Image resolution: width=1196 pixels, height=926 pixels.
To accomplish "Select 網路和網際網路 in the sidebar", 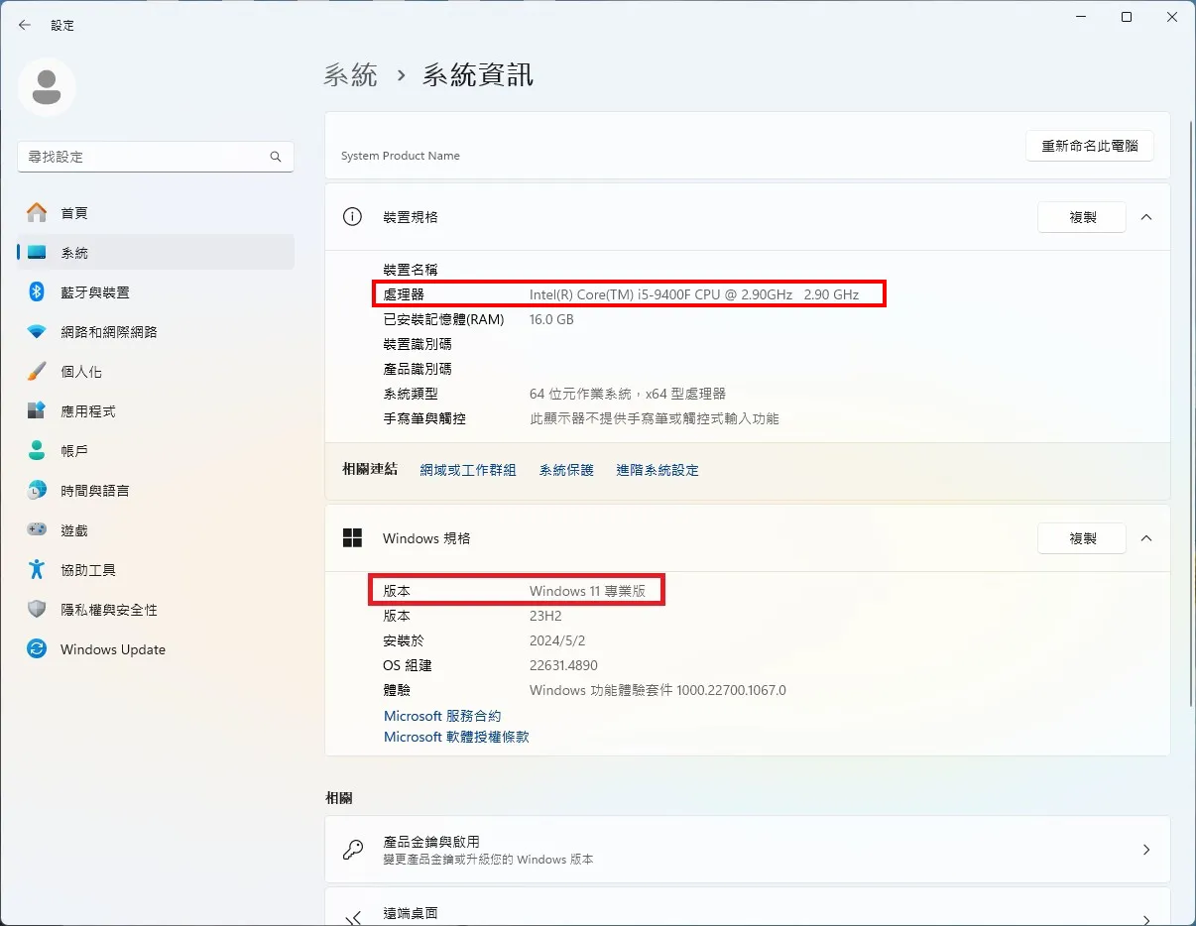I will tap(156, 332).
